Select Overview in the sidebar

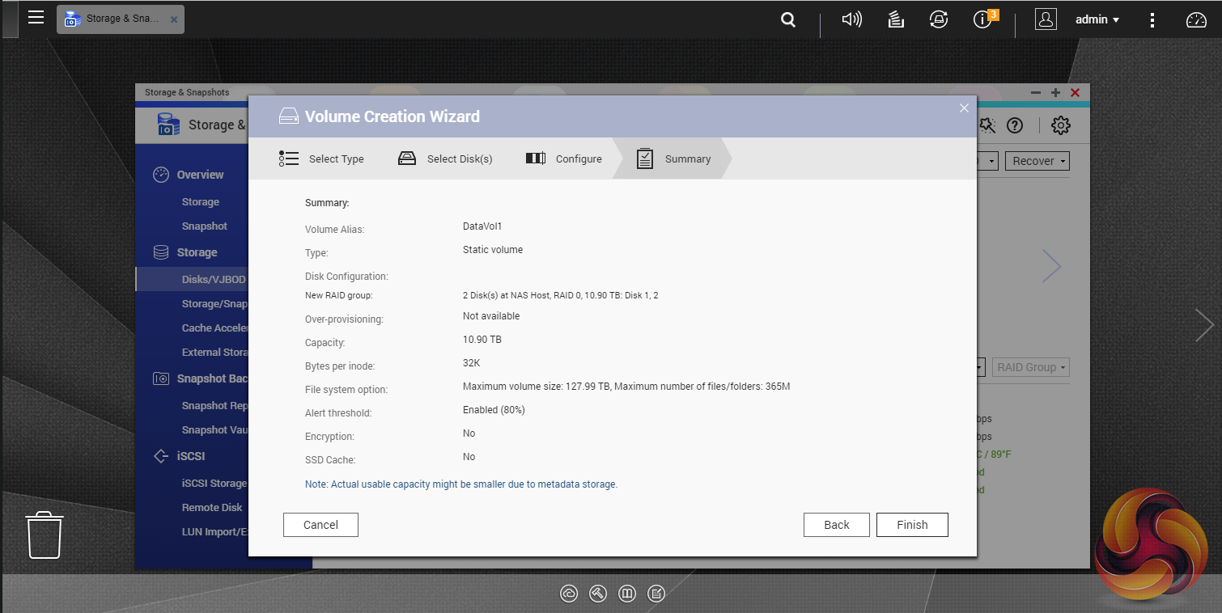coord(200,175)
